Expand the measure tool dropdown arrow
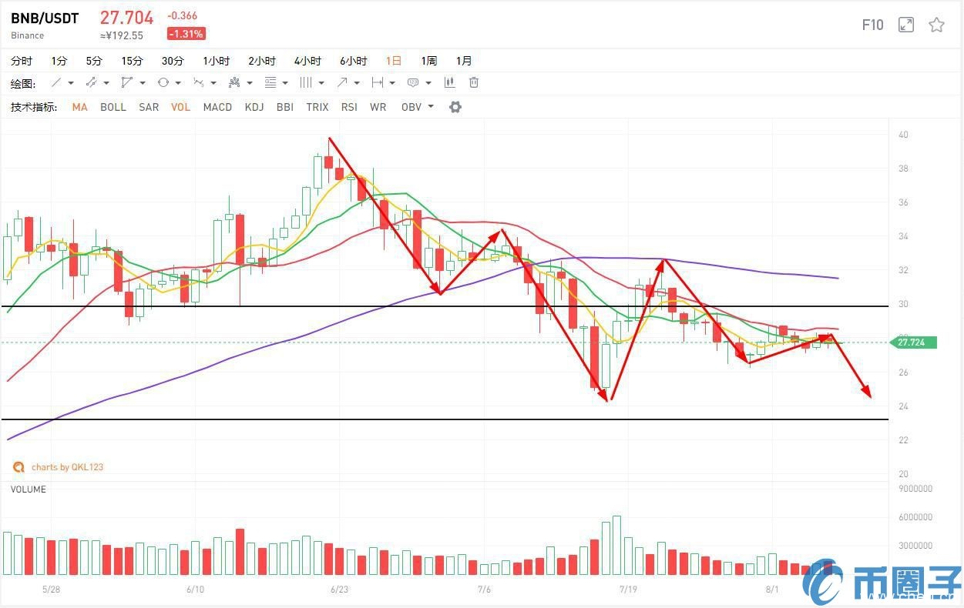The height and width of the screenshot is (608, 964). [392, 82]
